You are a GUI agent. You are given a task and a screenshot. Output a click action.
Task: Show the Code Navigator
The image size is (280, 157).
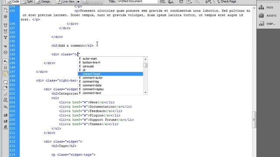click(x=6, y=17)
